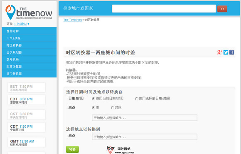Click the green 转换 button
Screen dimensions: 241x154
[x=72, y=149]
